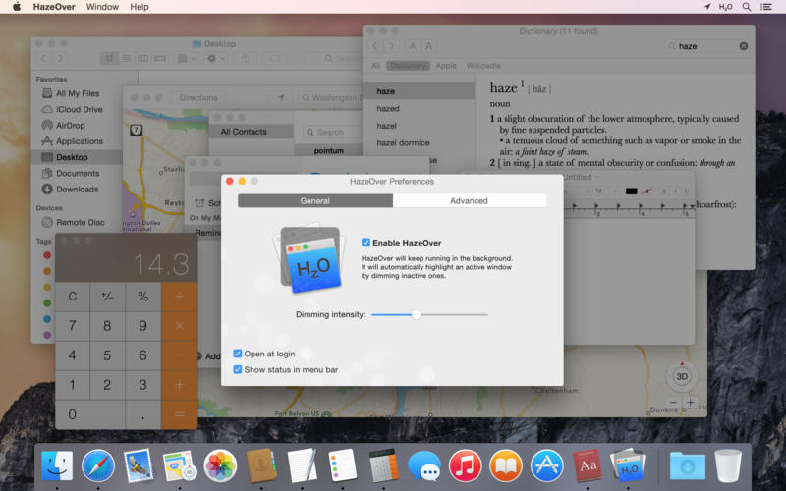The height and width of the screenshot is (491, 786).
Task: Open the Safari icon in the Dock
Action: click(x=98, y=464)
